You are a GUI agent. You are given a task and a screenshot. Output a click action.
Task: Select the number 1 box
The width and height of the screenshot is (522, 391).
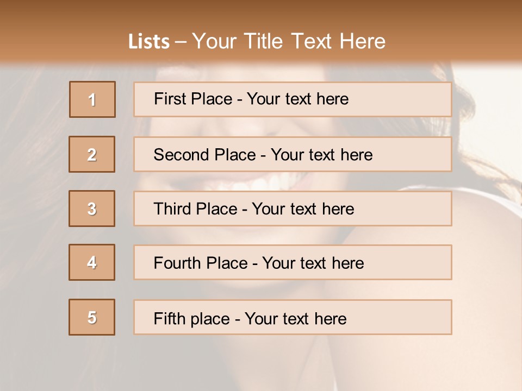click(92, 99)
